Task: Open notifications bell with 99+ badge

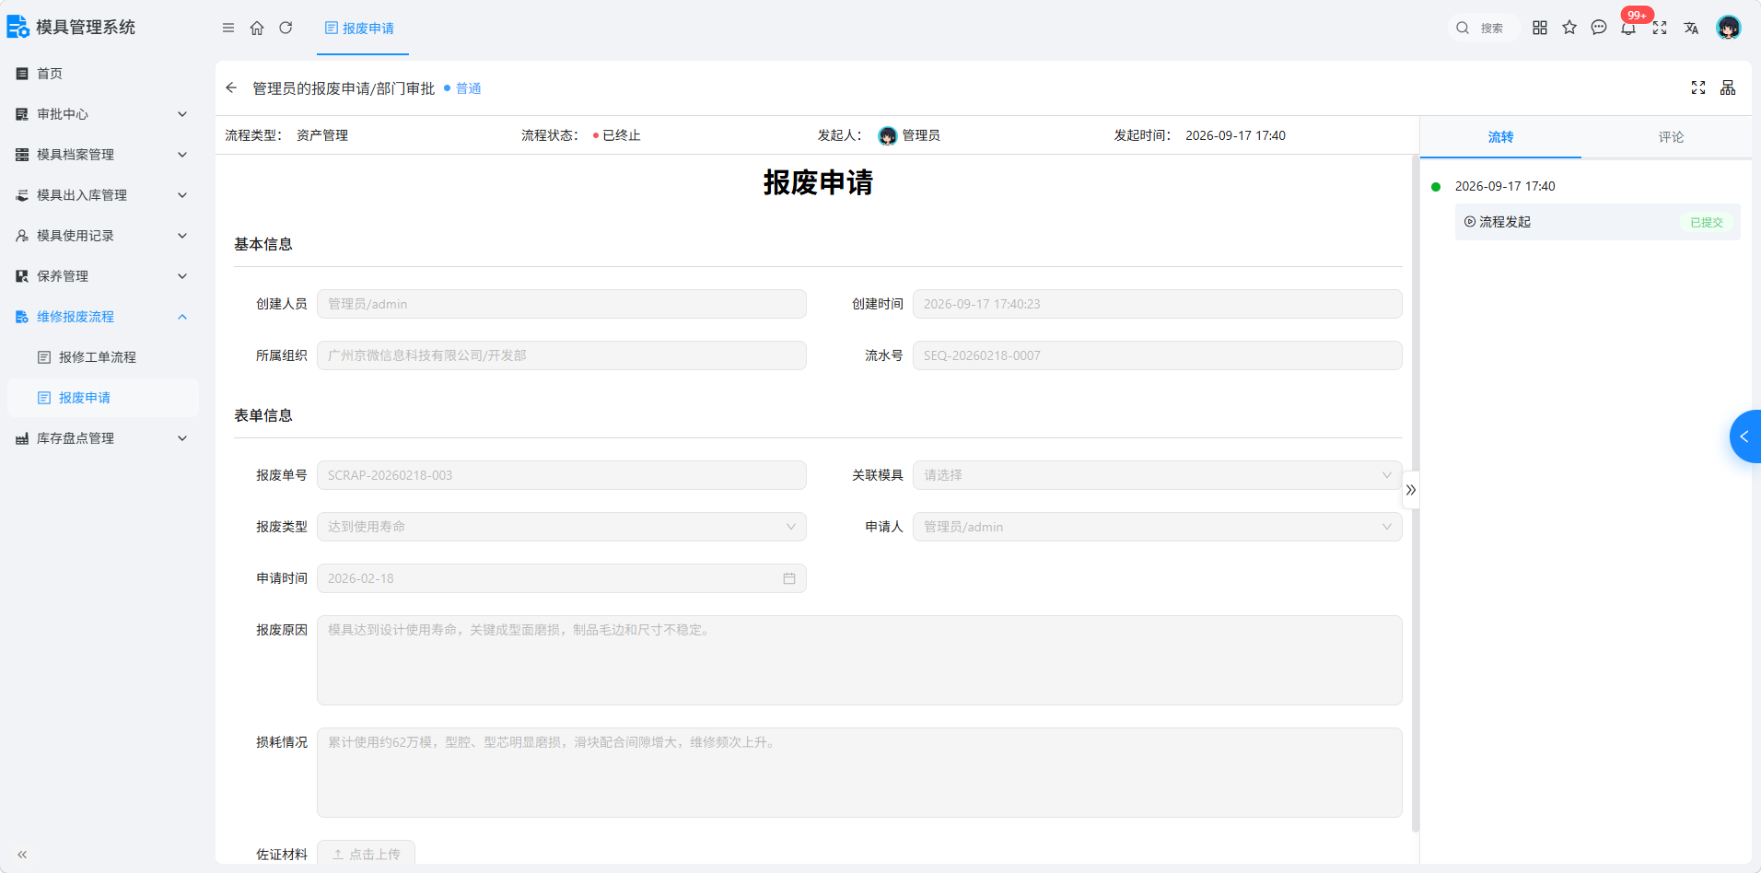Action: pos(1629,28)
